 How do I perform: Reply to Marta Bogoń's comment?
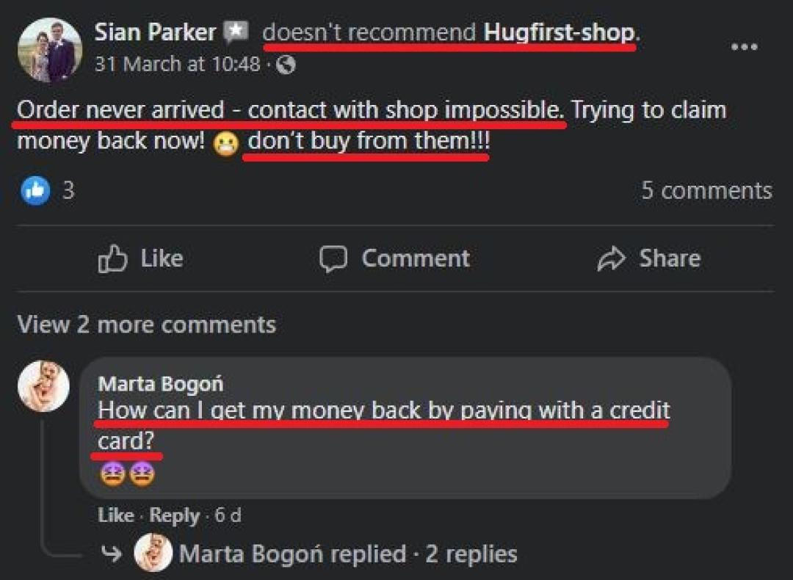coord(175,516)
